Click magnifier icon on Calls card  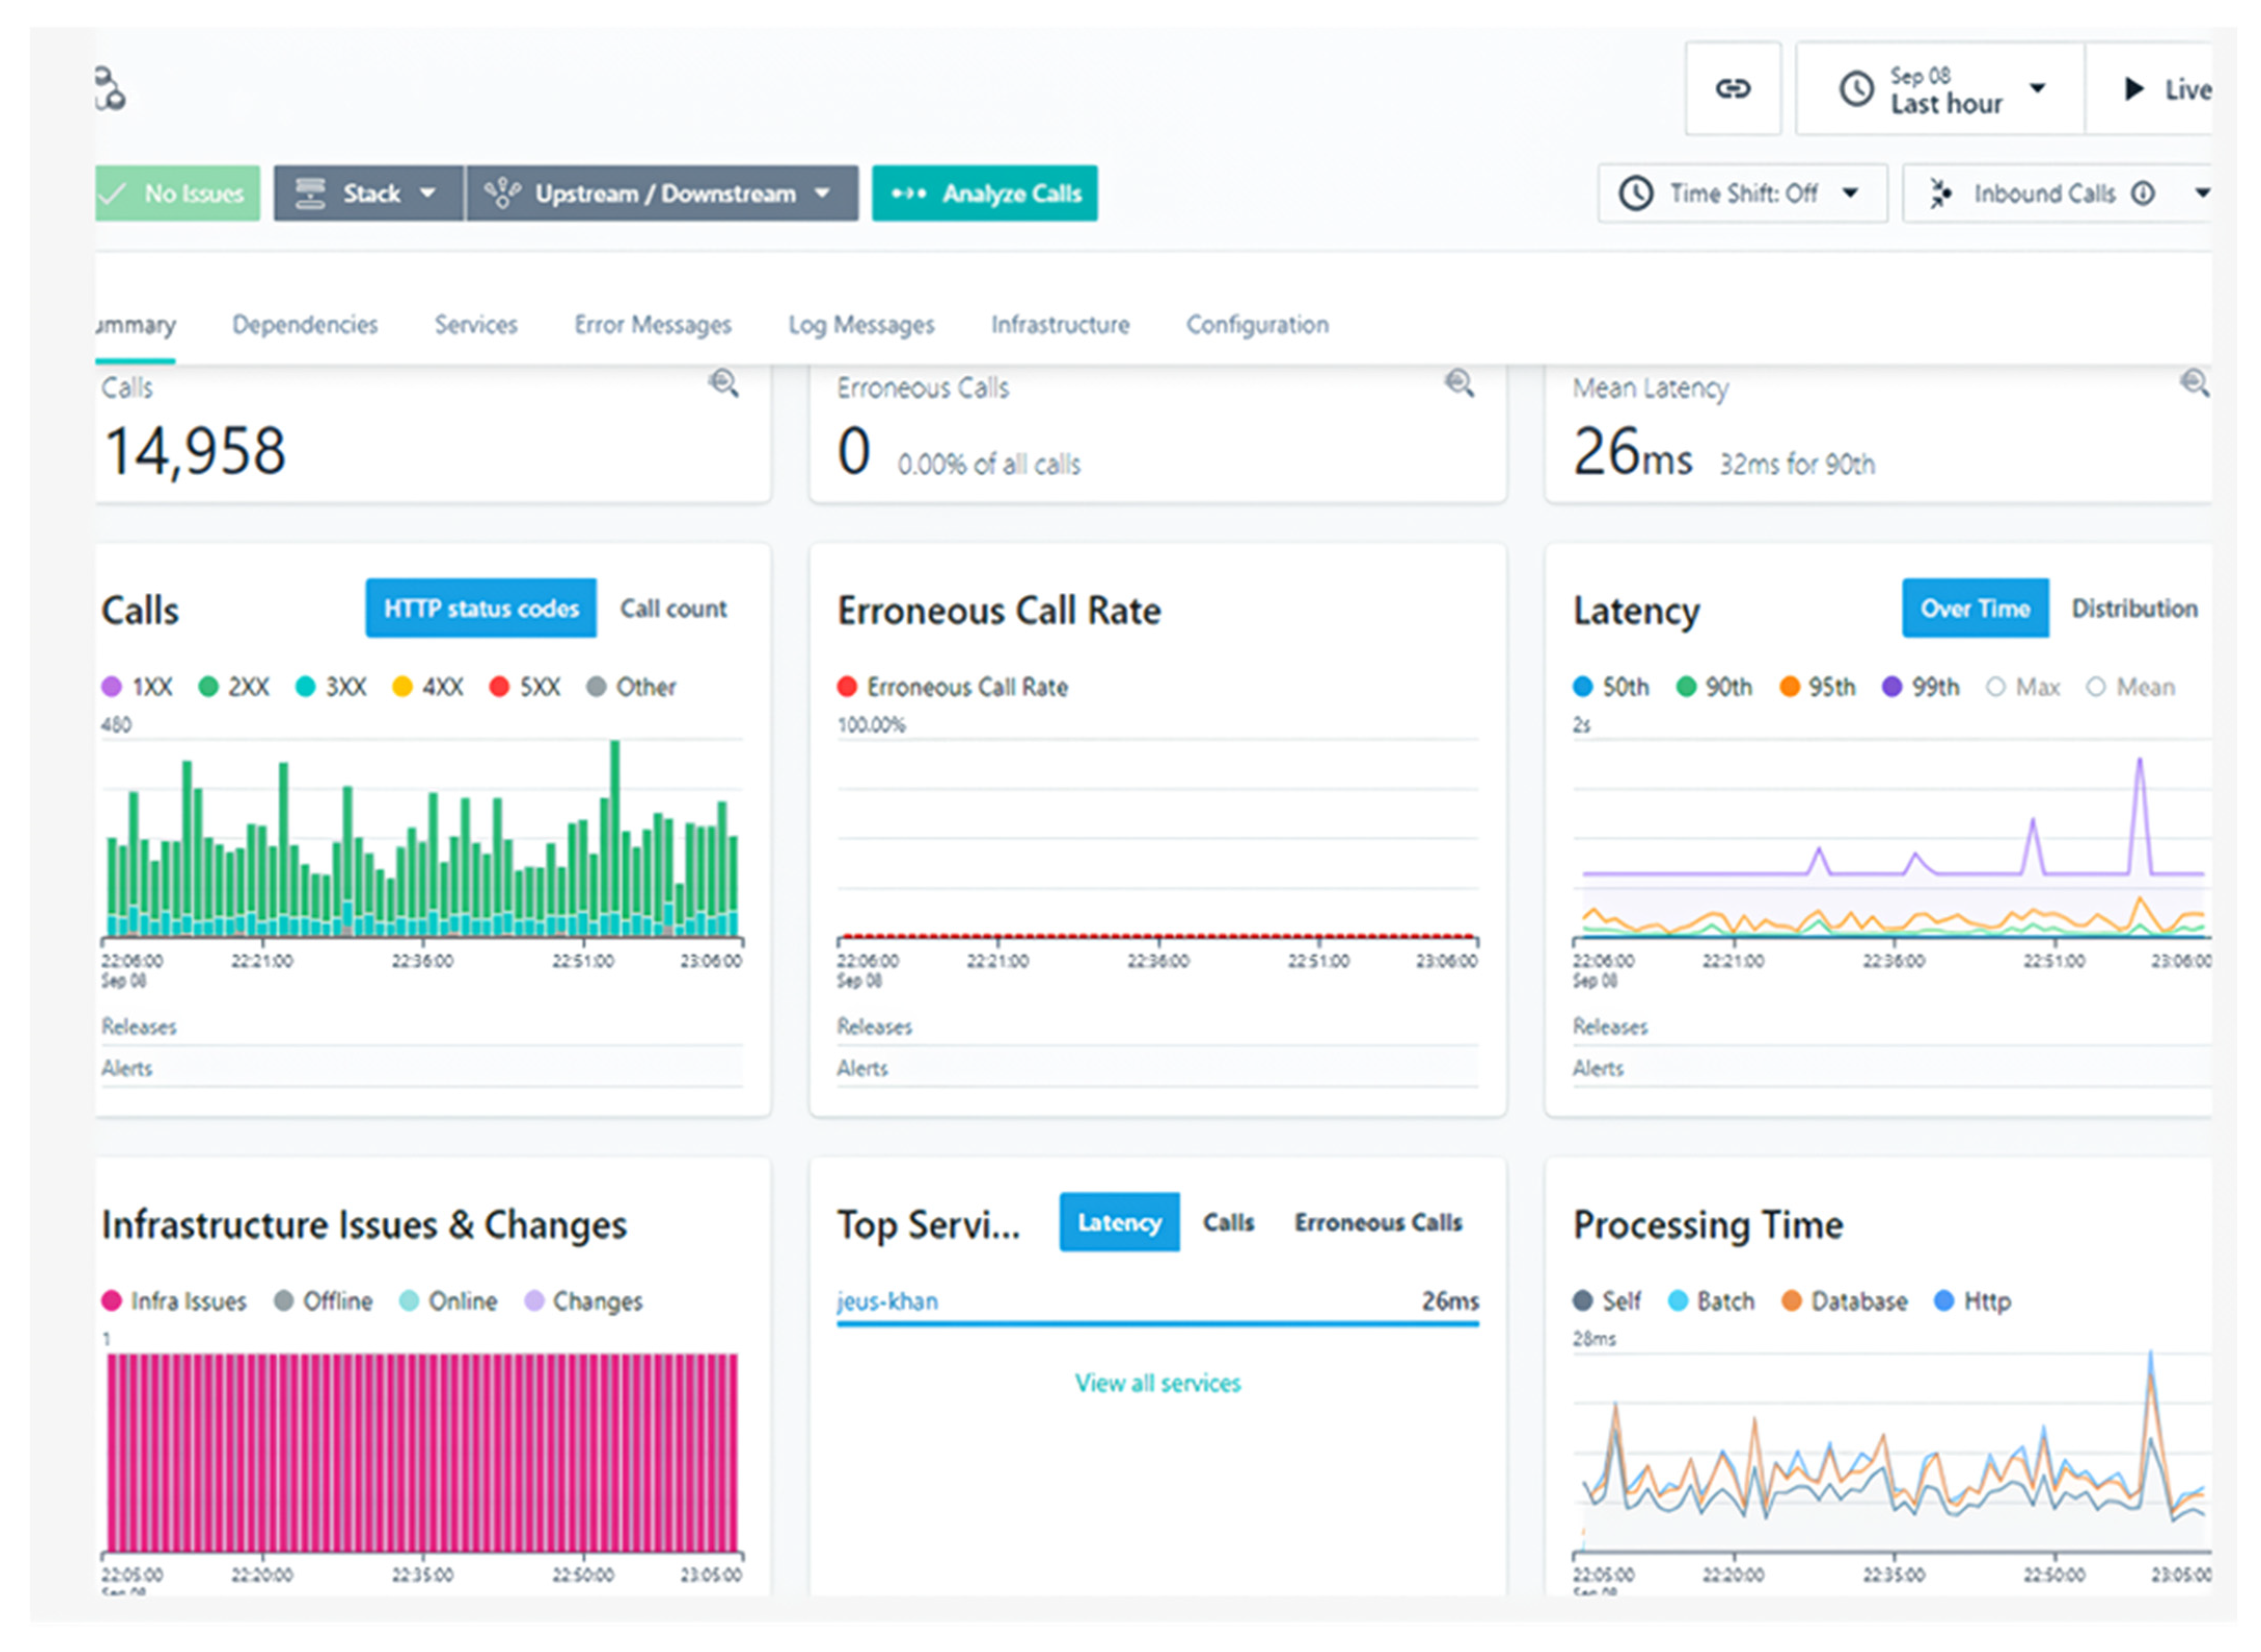point(723,383)
